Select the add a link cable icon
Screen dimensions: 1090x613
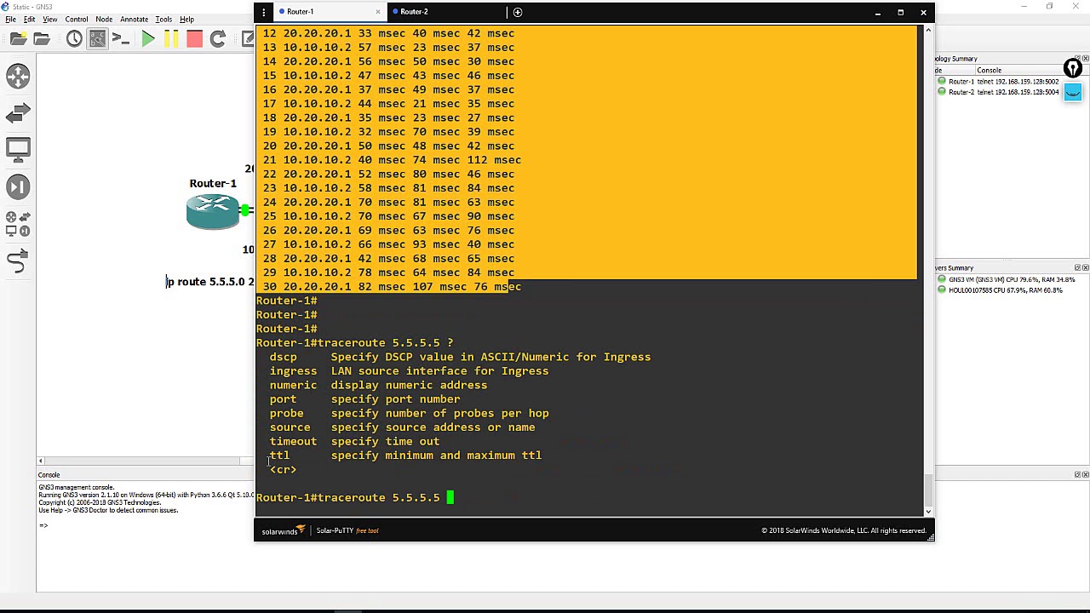[18, 261]
